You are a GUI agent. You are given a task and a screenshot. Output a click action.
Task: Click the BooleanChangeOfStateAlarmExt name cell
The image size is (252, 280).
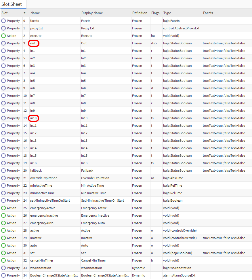(x=54, y=275)
